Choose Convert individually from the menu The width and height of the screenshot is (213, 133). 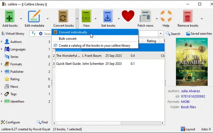tap(95, 32)
